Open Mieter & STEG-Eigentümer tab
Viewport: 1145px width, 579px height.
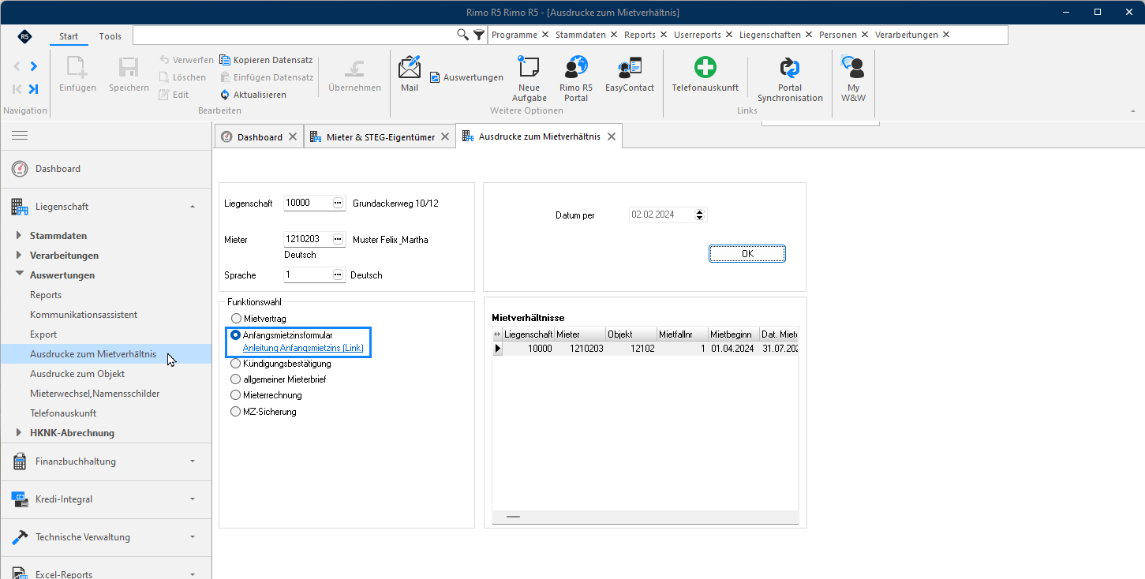pyautogui.click(x=380, y=137)
